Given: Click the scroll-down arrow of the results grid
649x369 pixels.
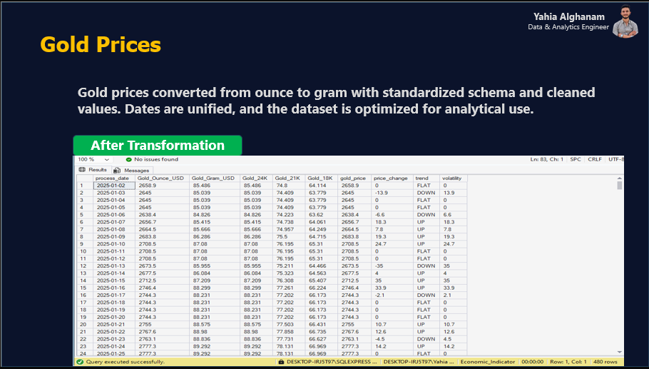Looking at the screenshot, I should 619,353.
